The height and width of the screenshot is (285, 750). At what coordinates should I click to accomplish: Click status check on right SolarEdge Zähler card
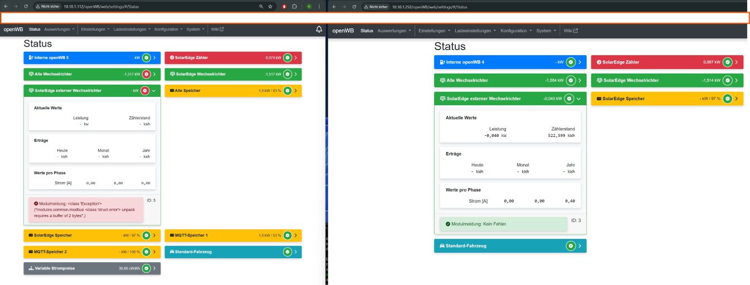[x=727, y=62]
